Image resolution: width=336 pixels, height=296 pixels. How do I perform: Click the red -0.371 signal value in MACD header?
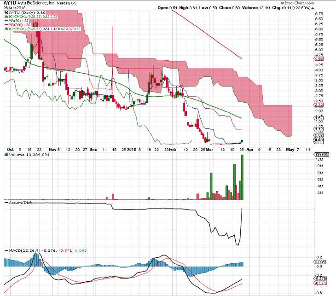click(x=66, y=250)
